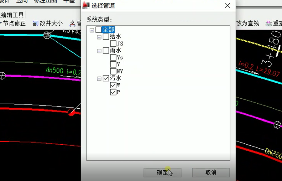Click the red i=0.2 L=29.07 annotation
This screenshot has height=181, width=282.
coord(259,69)
